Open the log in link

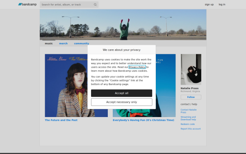222,5
